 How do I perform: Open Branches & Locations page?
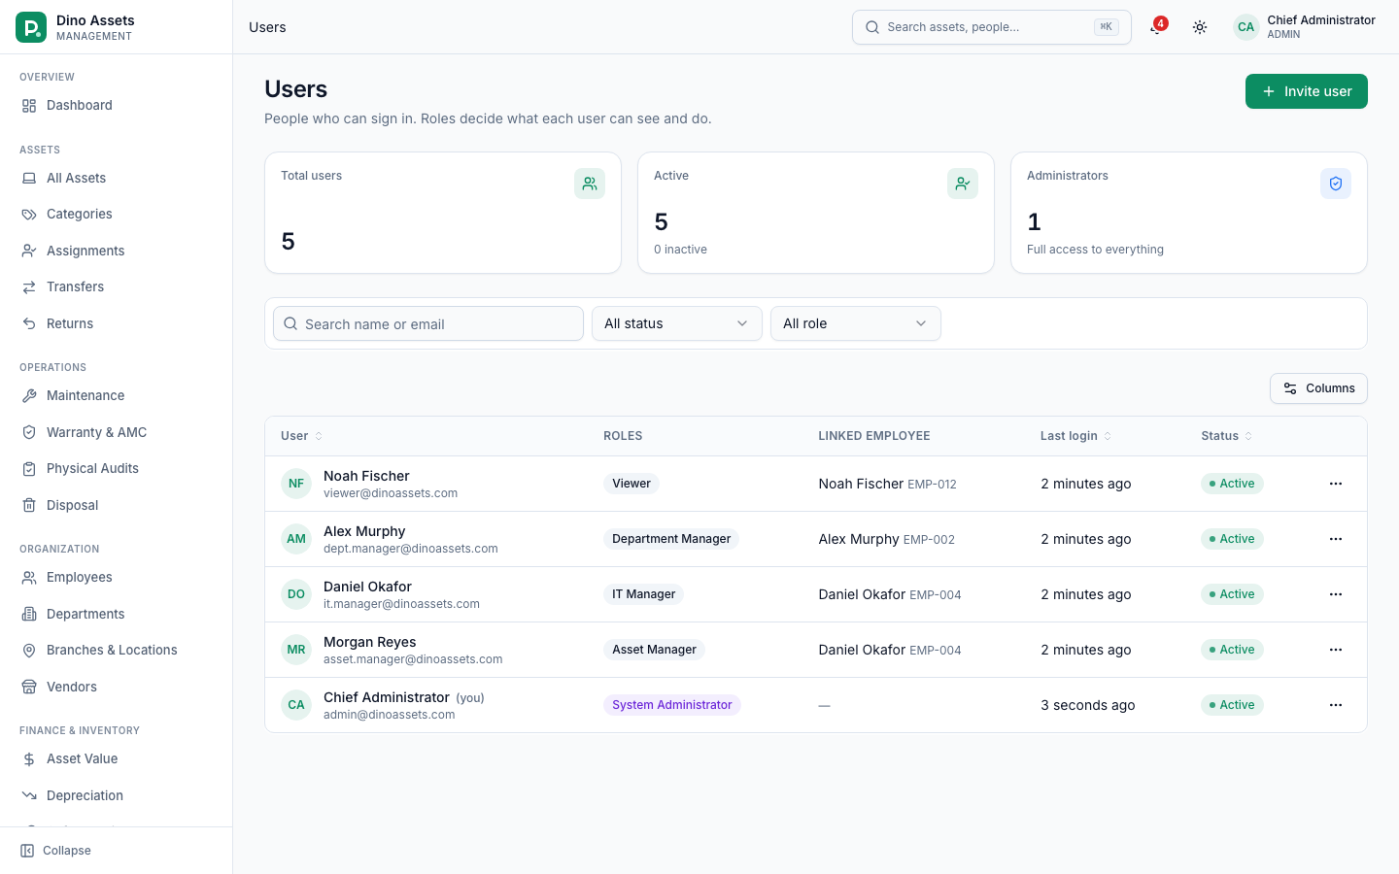pyautogui.click(x=116, y=650)
